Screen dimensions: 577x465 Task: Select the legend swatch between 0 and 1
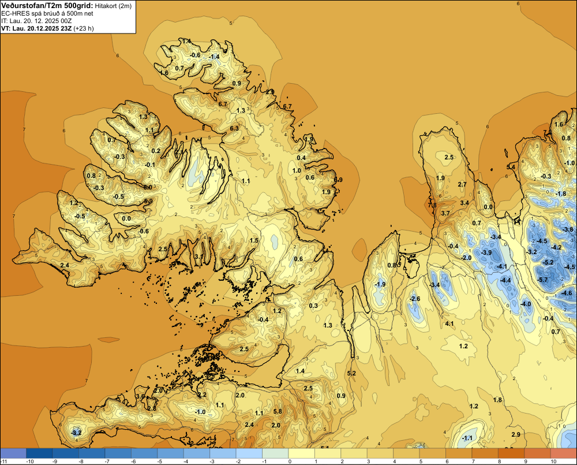point(302,453)
